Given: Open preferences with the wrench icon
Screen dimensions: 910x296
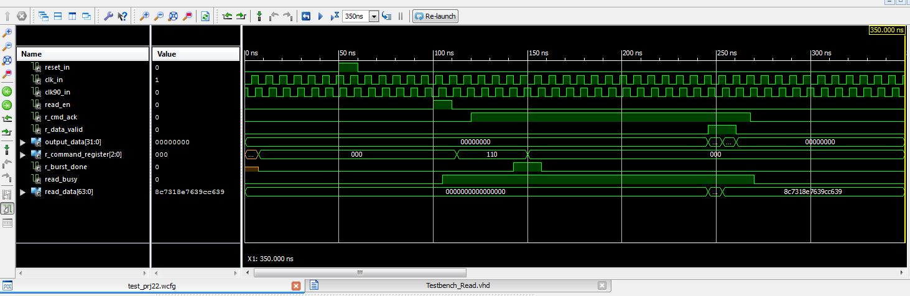Looking at the screenshot, I should [108, 16].
